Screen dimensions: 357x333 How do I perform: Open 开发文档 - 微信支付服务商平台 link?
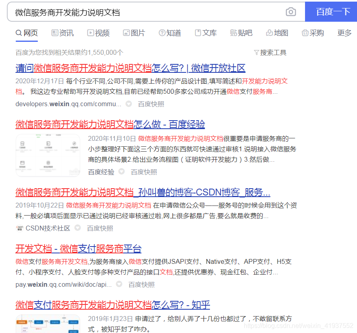(79, 249)
